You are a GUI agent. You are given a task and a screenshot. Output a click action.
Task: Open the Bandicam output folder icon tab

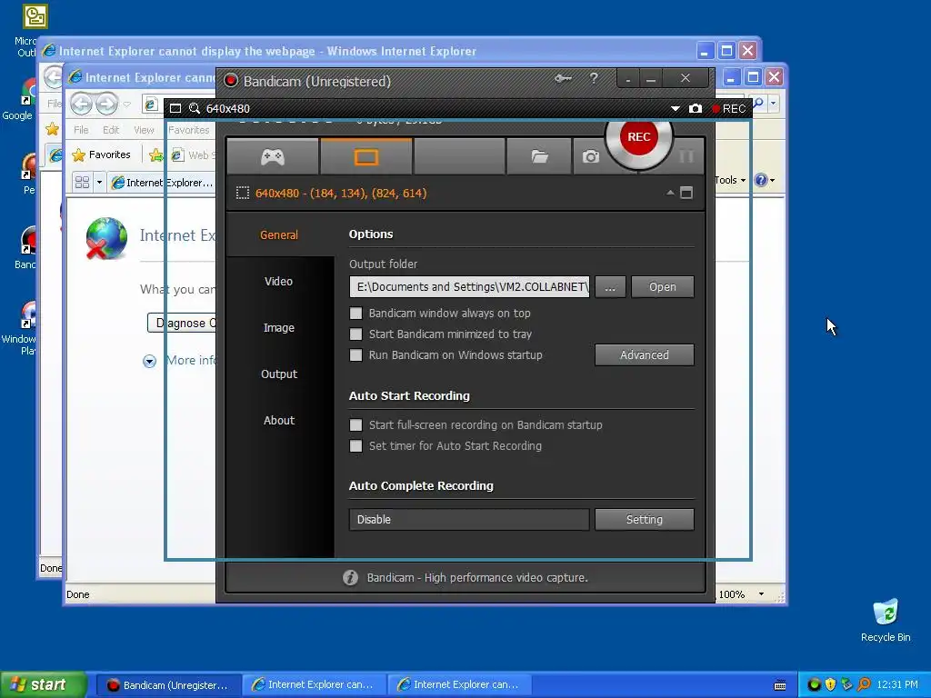pos(539,156)
